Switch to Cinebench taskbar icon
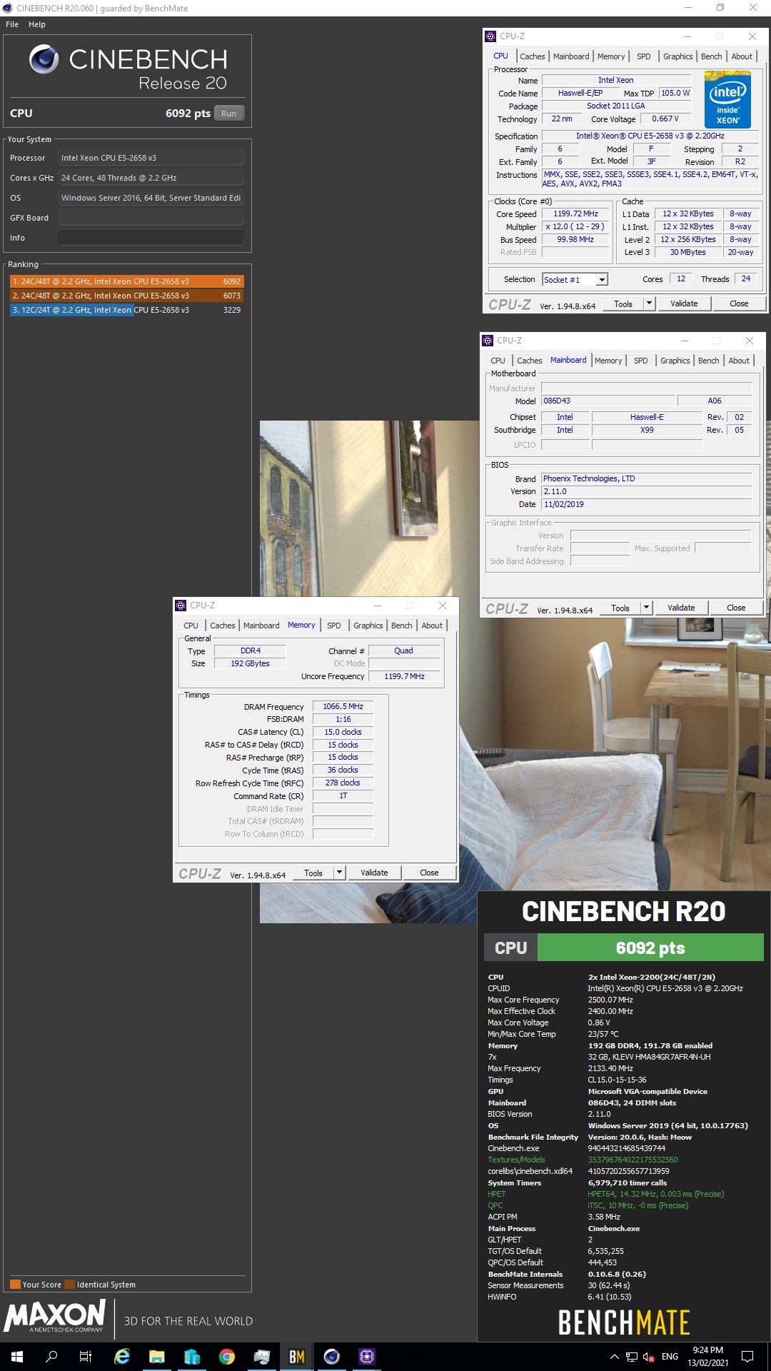This screenshot has width=771, height=1371. click(x=331, y=1356)
